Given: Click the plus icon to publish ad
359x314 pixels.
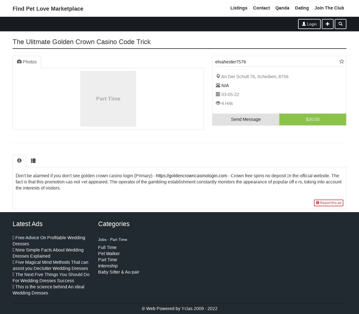Looking at the screenshot, I should tap(327, 24).
